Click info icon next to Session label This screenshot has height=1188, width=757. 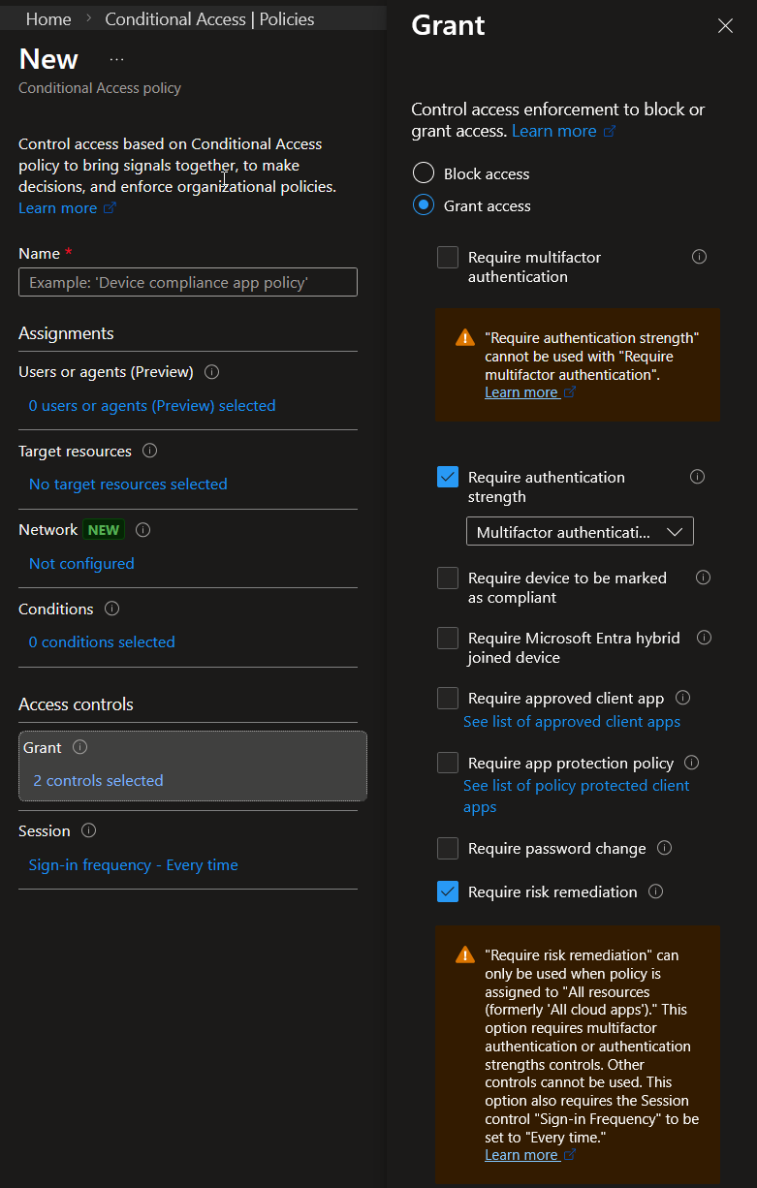tap(89, 831)
